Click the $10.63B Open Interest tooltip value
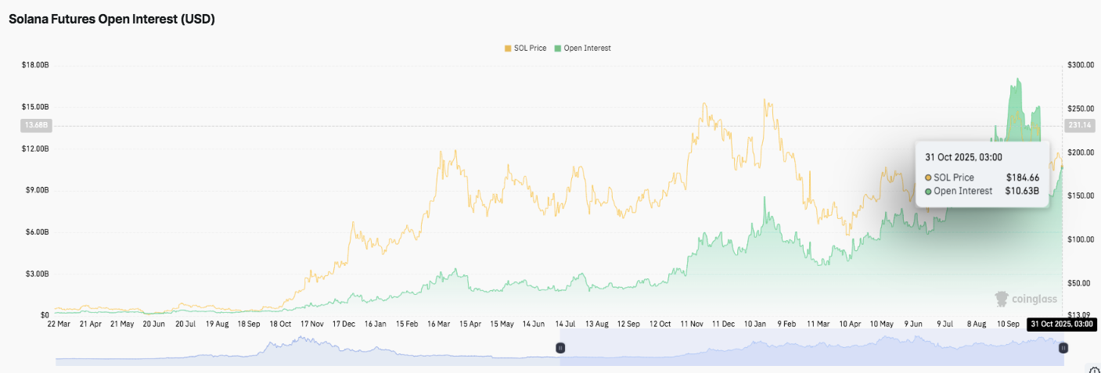 (x=1022, y=191)
